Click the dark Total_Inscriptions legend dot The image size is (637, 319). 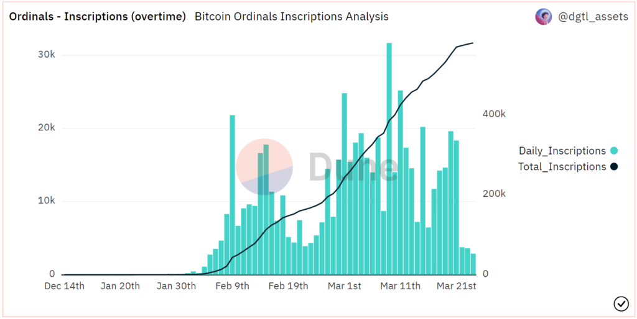pos(614,167)
